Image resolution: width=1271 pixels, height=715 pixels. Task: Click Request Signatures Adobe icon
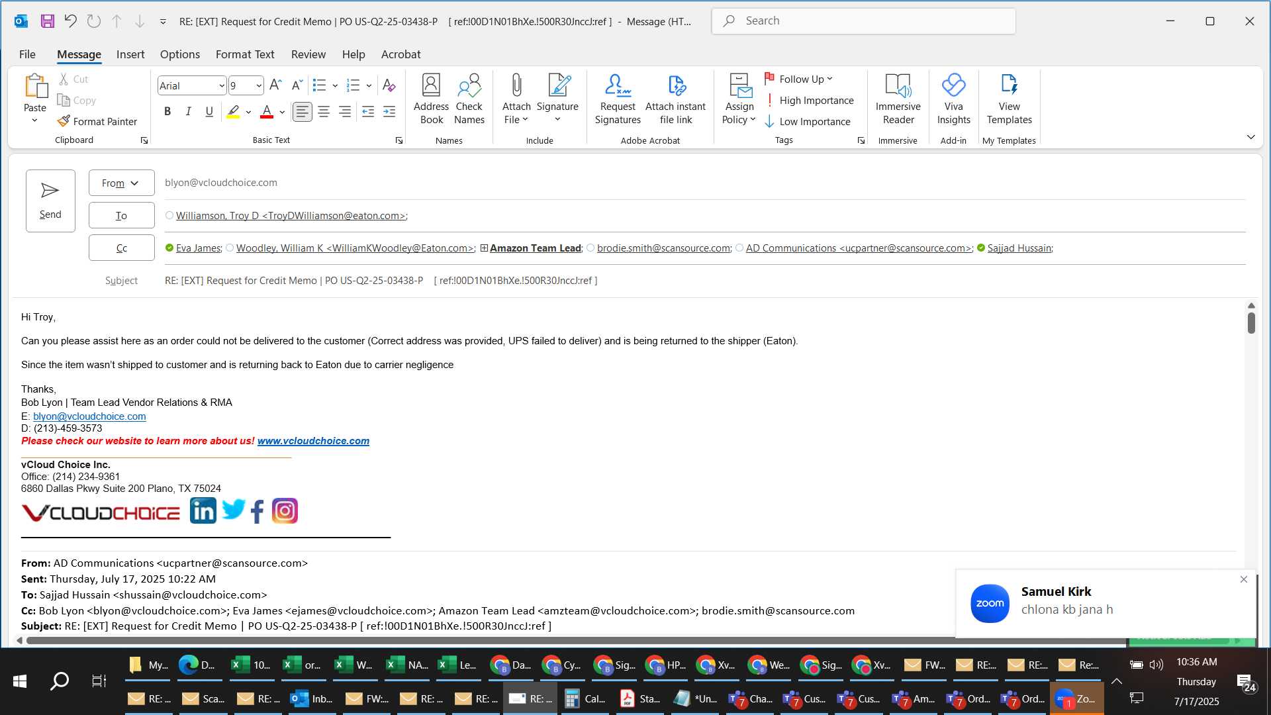pyautogui.click(x=618, y=99)
